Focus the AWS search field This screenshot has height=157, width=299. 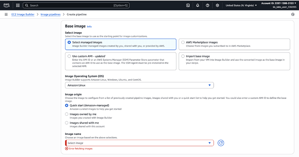click(x=76, y=5)
